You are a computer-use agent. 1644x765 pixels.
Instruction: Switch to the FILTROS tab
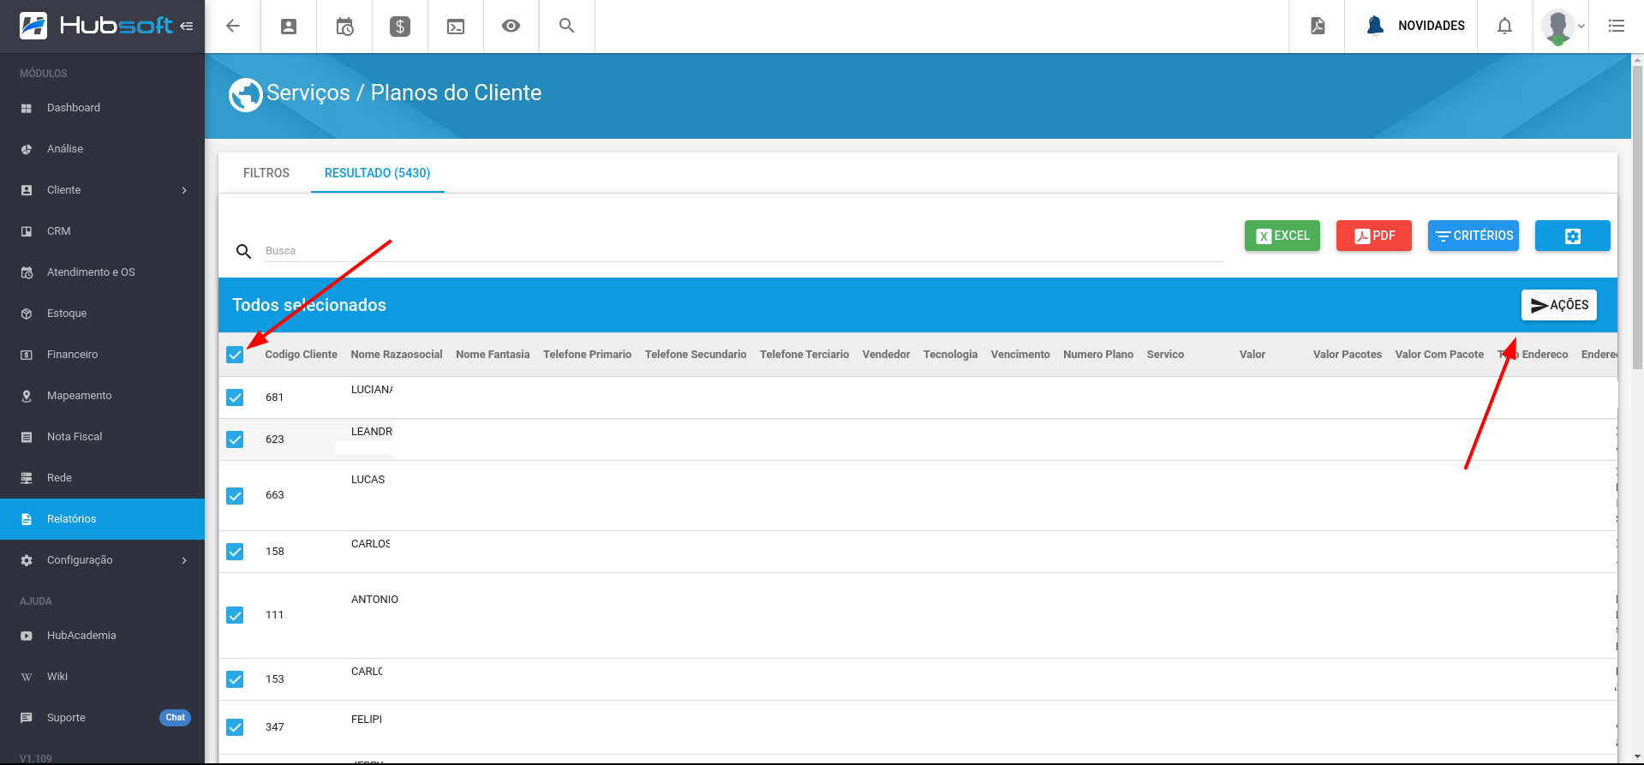(x=266, y=173)
